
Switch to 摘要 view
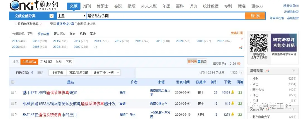point(202,62)
